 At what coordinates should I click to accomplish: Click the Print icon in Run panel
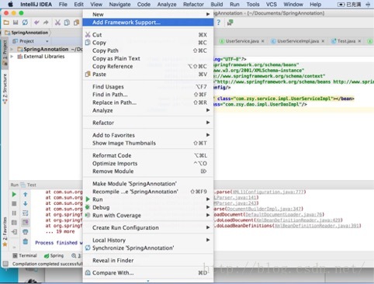pyautogui.click(x=26, y=232)
